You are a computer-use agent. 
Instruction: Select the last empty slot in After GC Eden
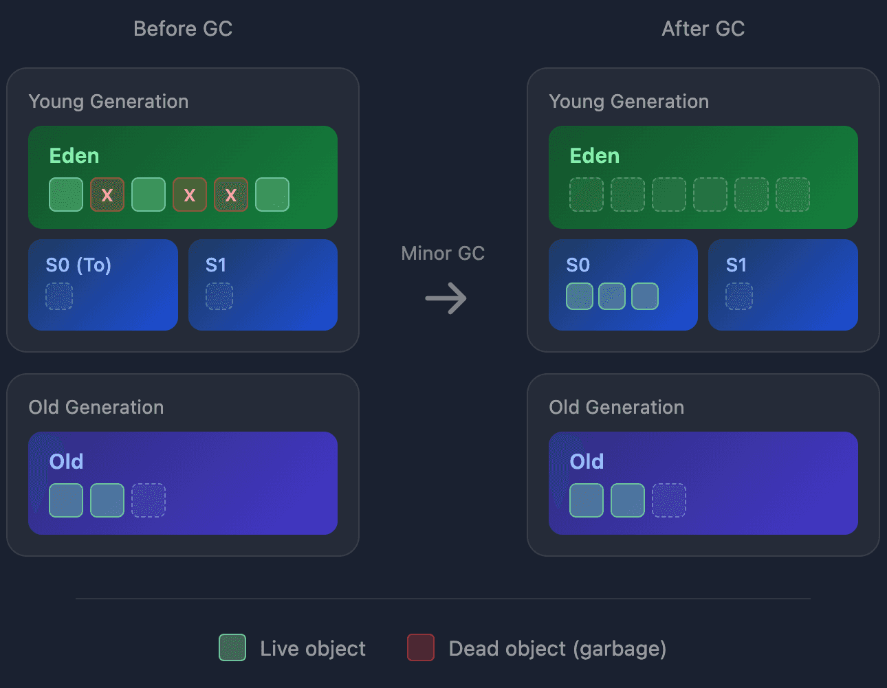click(x=793, y=195)
